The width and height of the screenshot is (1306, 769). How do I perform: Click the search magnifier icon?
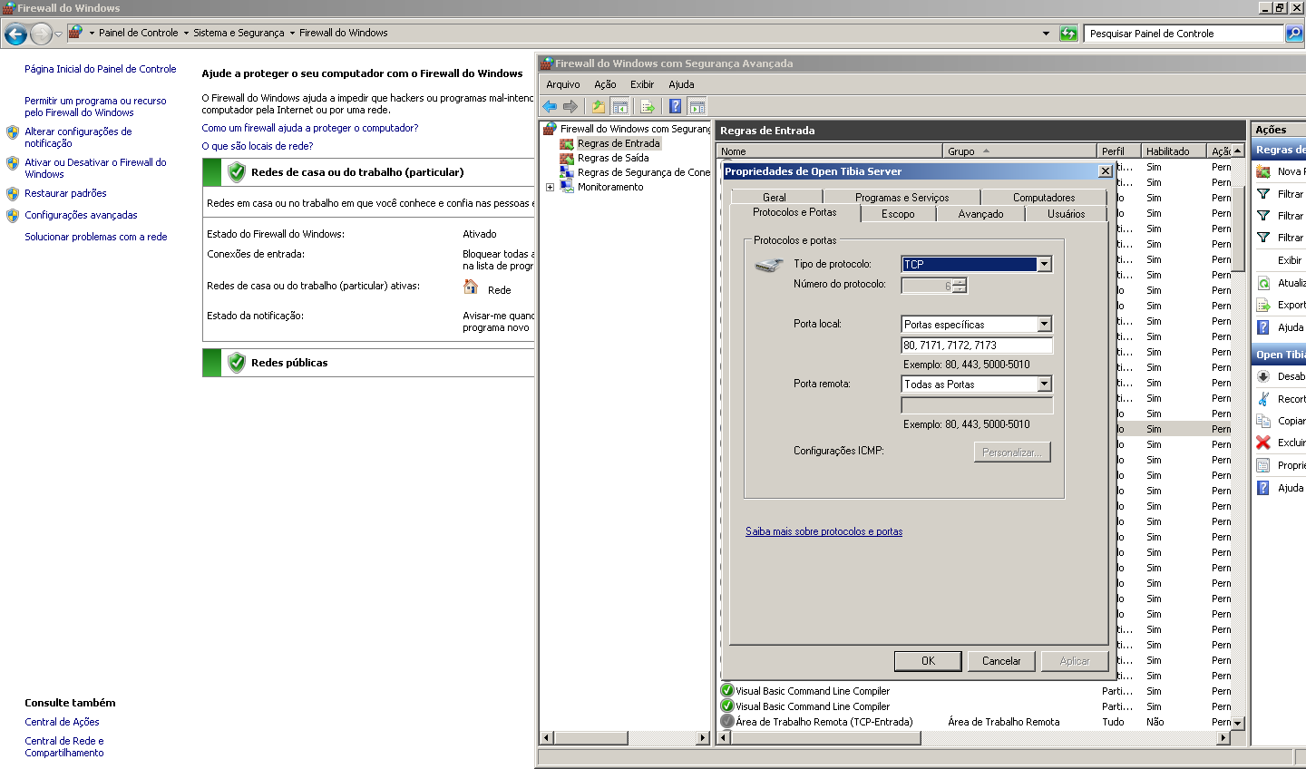(x=1294, y=34)
